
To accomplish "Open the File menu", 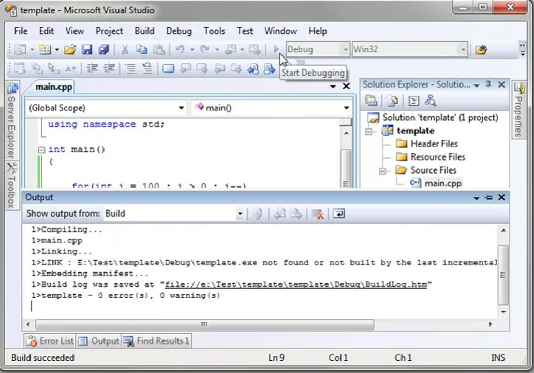I will [x=21, y=31].
